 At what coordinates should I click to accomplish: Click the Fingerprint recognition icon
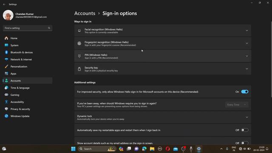79,43
